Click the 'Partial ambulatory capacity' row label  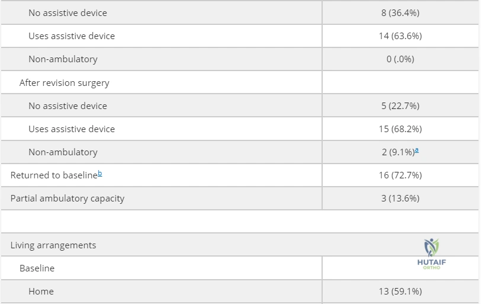(68, 199)
